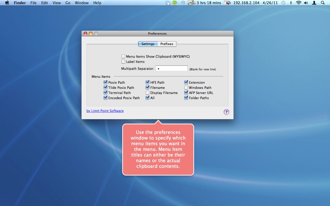Click the Preferences window title bar text
The height and width of the screenshot is (206, 330).
tap(157, 34)
